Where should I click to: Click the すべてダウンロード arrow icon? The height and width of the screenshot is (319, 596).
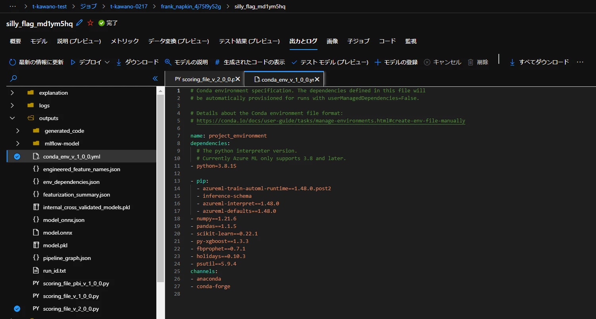click(512, 62)
